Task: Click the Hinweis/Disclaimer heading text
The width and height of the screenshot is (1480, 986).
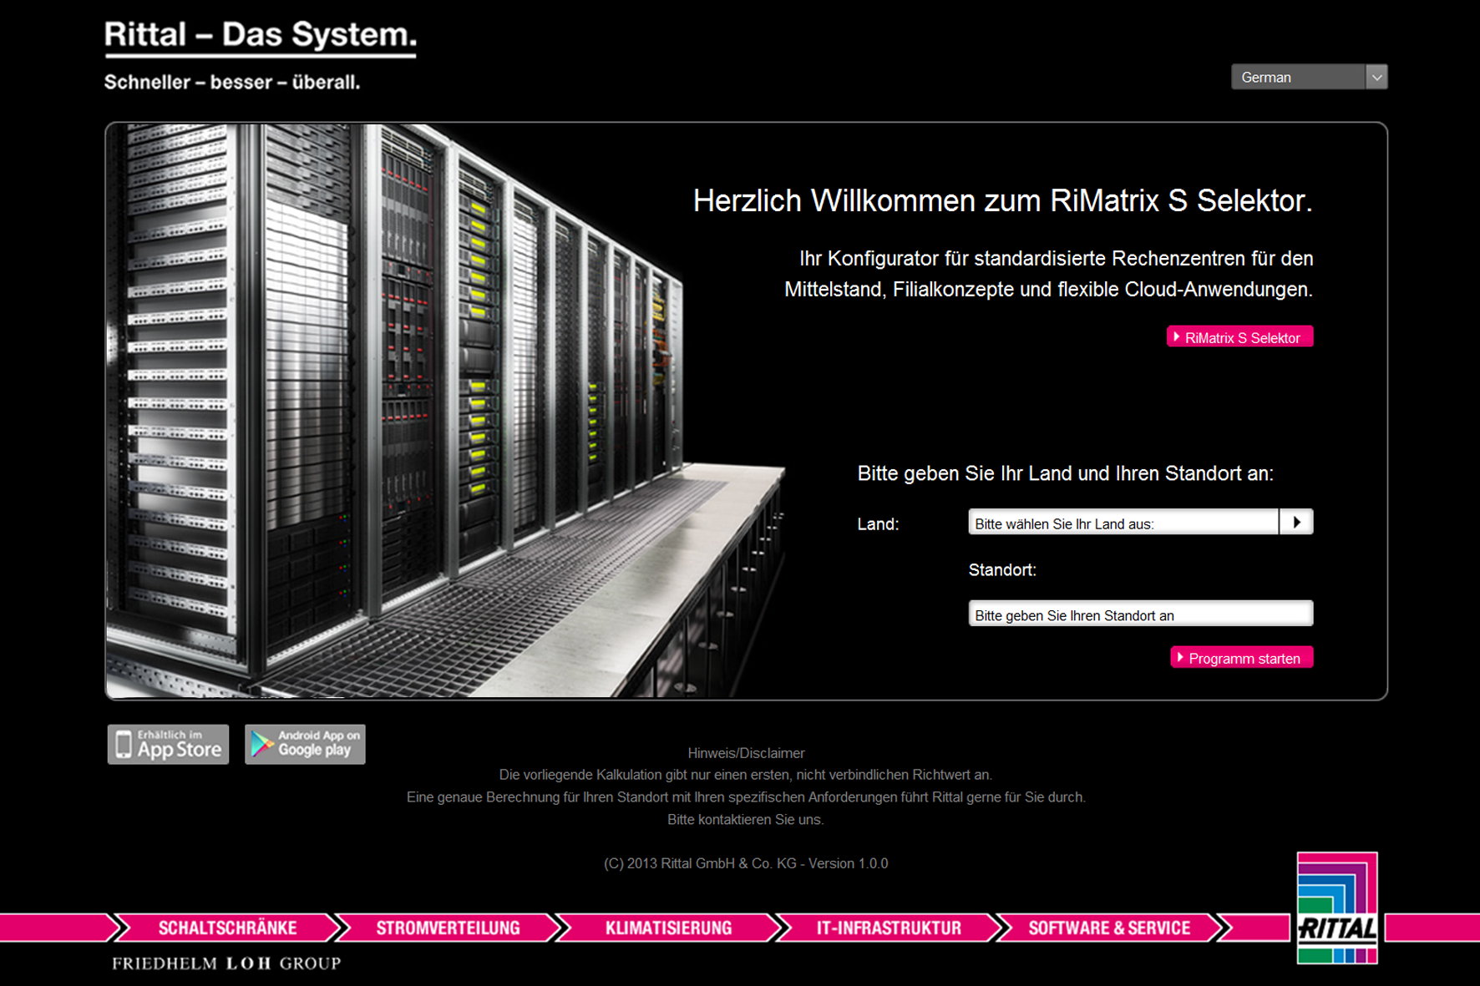Action: [746, 753]
